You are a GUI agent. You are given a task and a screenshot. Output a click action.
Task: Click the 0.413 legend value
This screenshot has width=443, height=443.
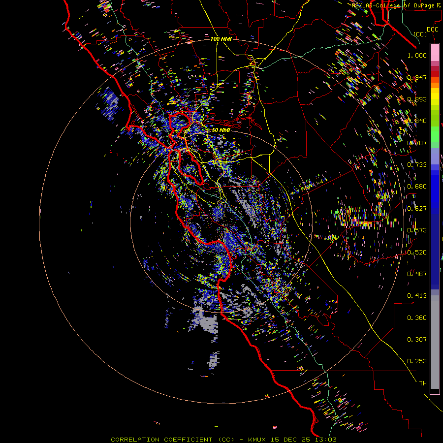pyautogui.click(x=417, y=295)
